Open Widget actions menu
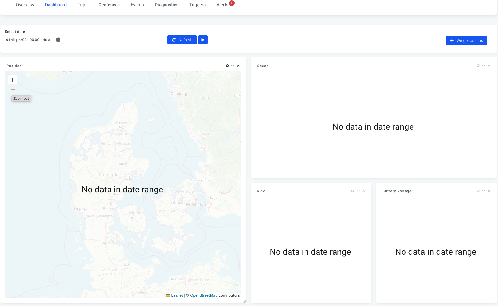Screen dimensions: 498x306 (466, 40)
